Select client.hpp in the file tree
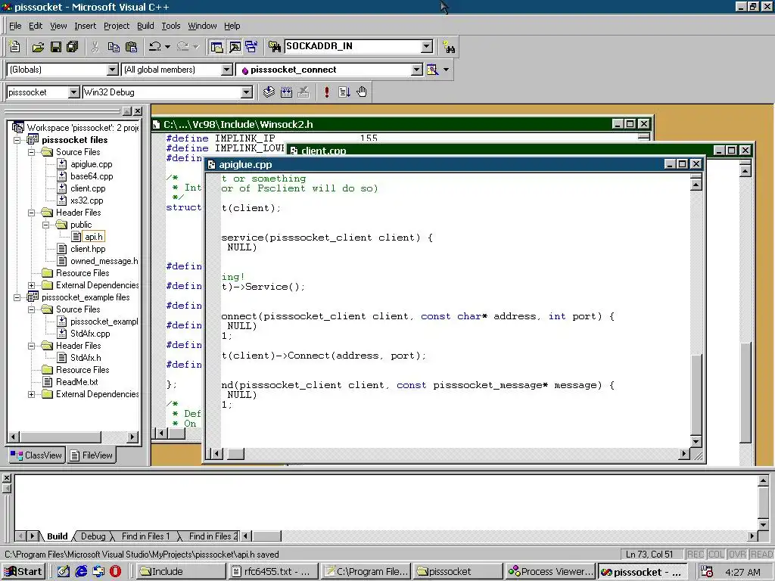Screen dimensions: 775x581 pyautogui.click(x=88, y=249)
